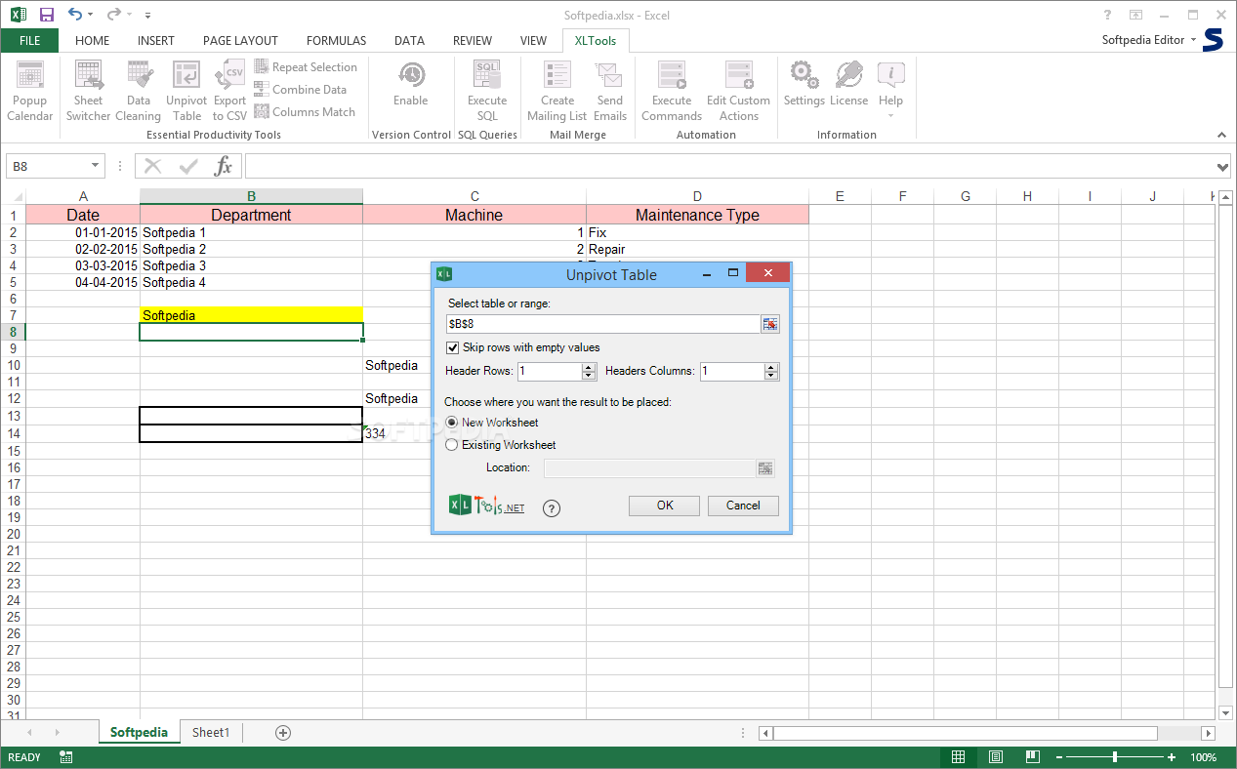Image resolution: width=1237 pixels, height=769 pixels.
Task: Launch the Sheet Switcher
Action: 88,90
